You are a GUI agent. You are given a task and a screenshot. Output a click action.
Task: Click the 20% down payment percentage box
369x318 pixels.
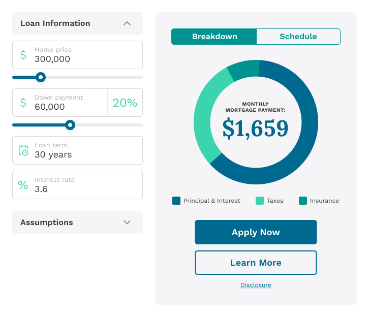(x=125, y=103)
